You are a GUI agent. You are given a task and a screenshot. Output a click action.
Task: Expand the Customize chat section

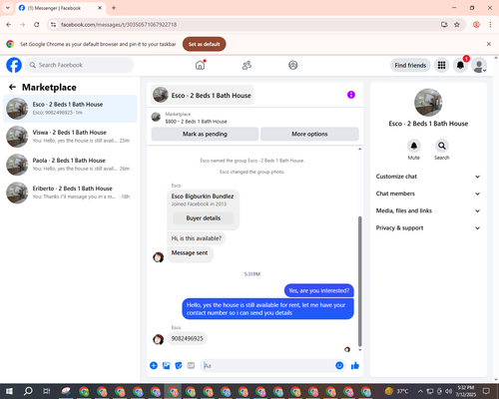[428, 177]
